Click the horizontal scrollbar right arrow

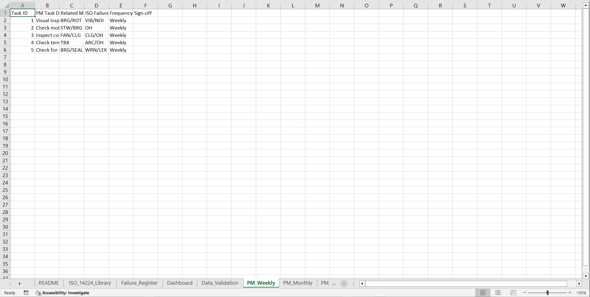click(x=579, y=283)
